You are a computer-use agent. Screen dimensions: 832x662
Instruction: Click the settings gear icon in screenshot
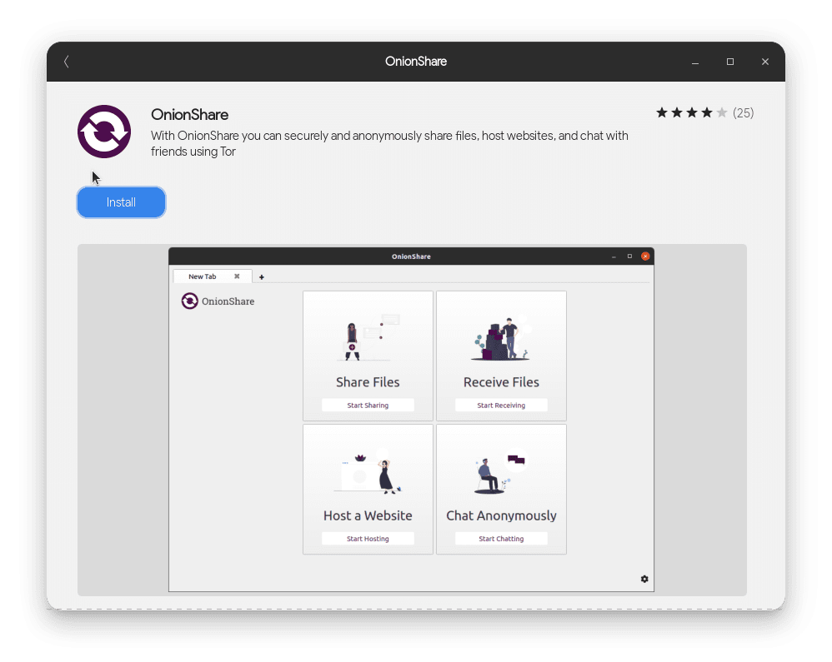coord(644,579)
